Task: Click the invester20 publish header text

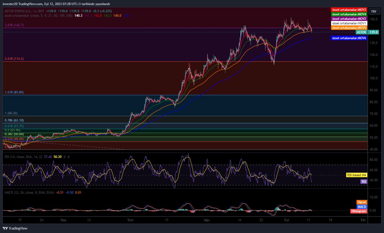Action: (x=56, y=4)
